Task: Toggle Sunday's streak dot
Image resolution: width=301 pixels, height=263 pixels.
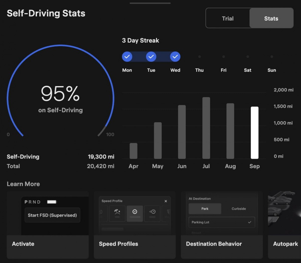Action: (x=272, y=56)
